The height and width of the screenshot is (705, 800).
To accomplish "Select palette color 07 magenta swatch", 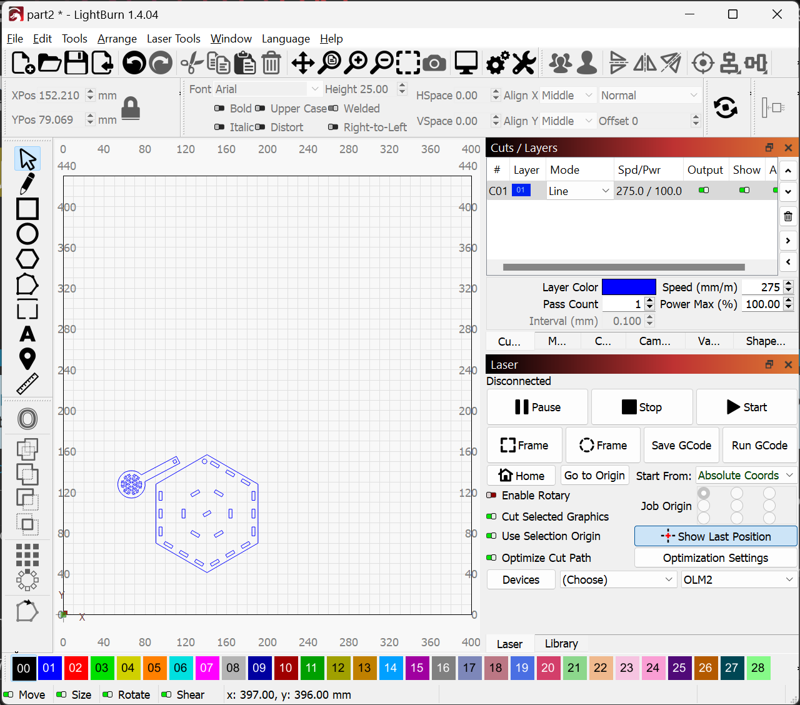I will coord(207,668).
